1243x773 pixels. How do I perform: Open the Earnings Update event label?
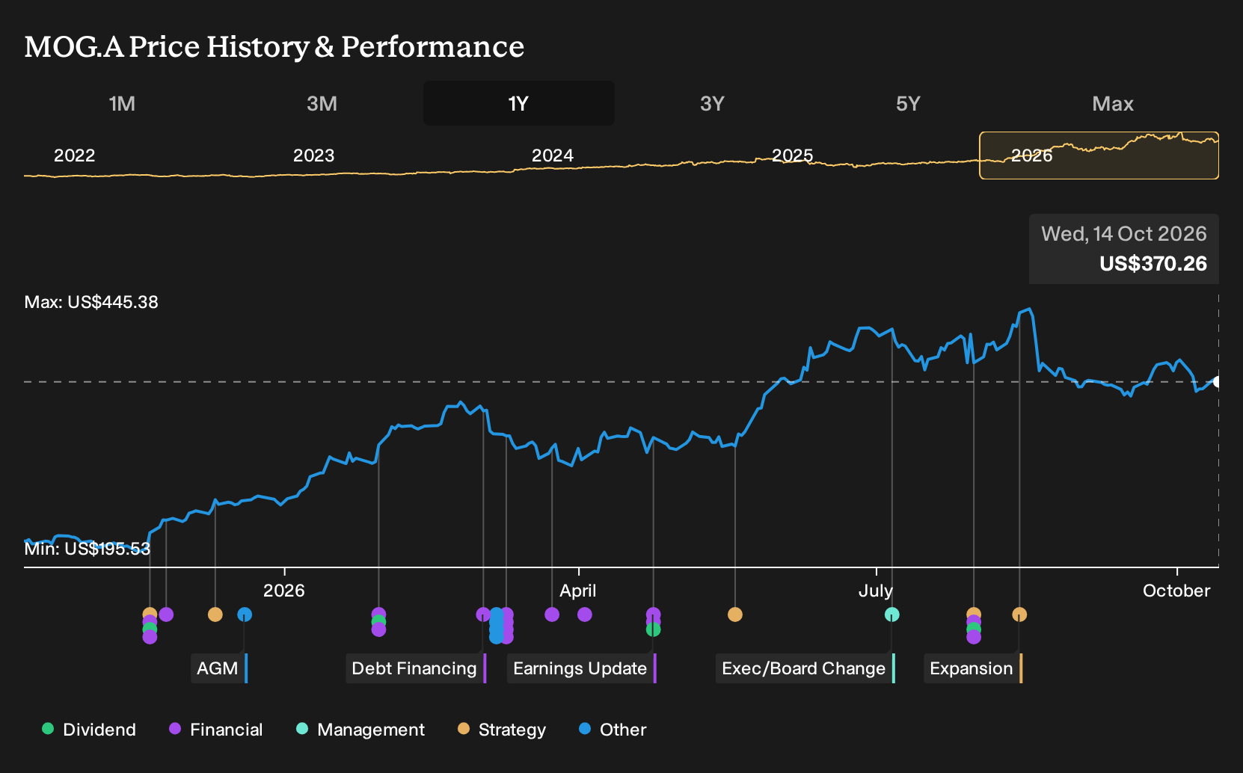(582, 668)
